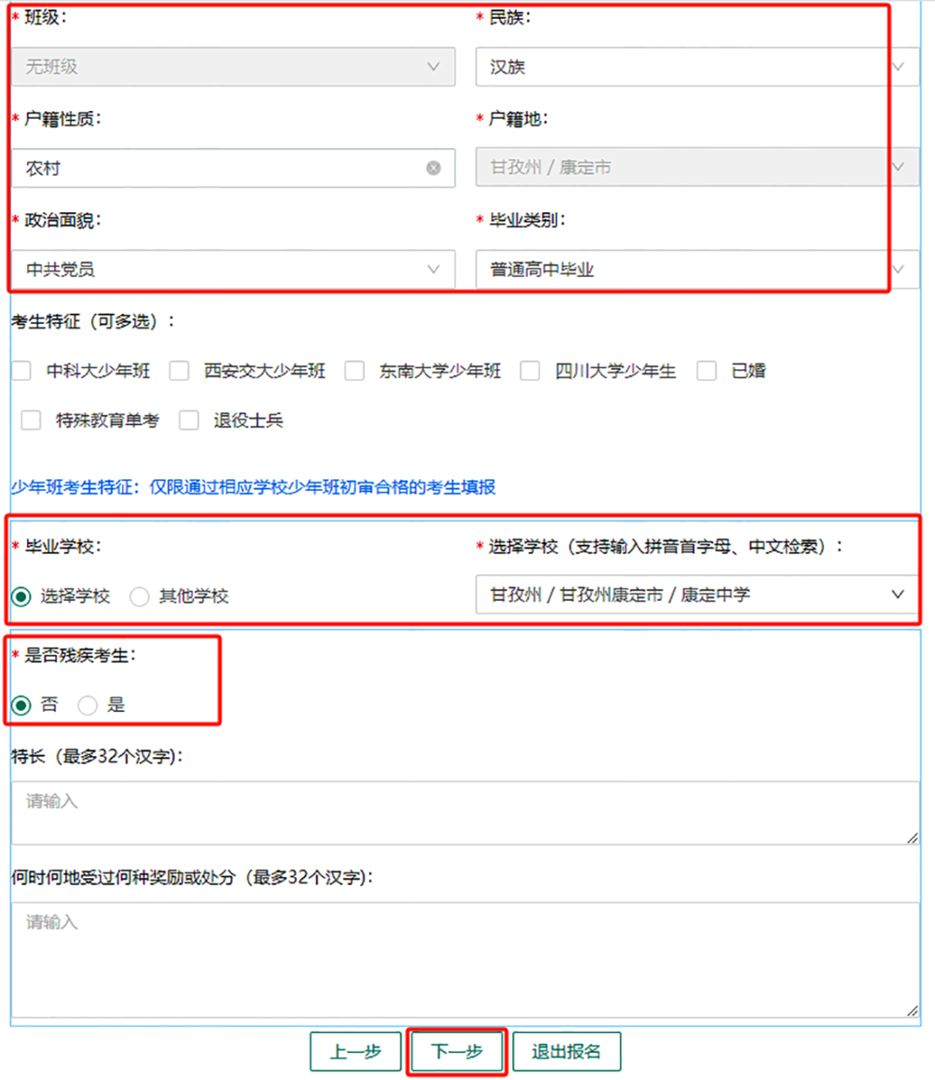Click the 下一步 button to continue

pyautogui.click(x=456, y=1051)
